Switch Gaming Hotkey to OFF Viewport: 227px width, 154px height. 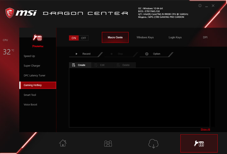point(84,38)
